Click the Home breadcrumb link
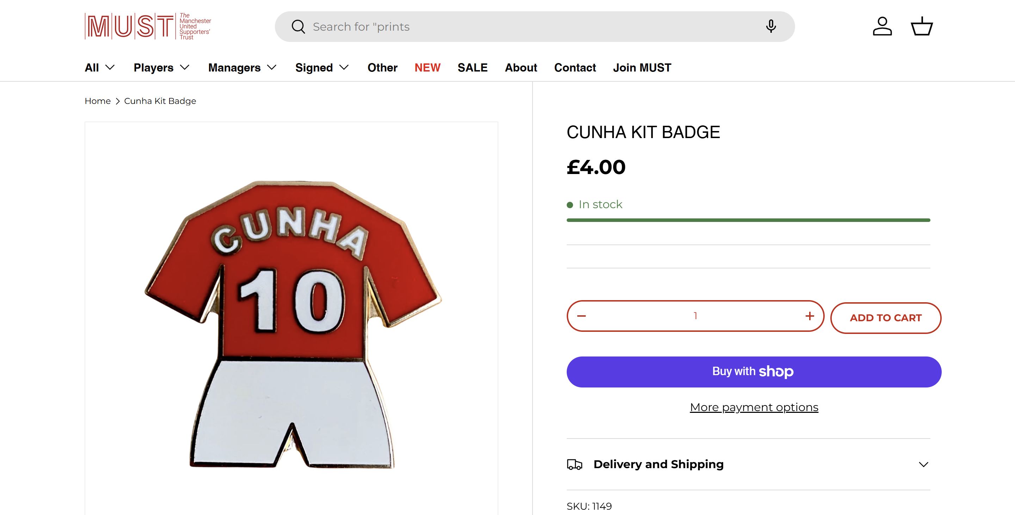Viewport: 1015px width, 515px height. coord(97,101)
